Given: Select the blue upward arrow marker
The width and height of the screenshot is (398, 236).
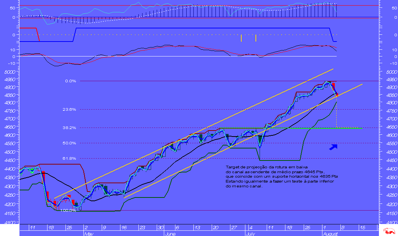Looking at the screenshot, I should click(x=333, y=147).
